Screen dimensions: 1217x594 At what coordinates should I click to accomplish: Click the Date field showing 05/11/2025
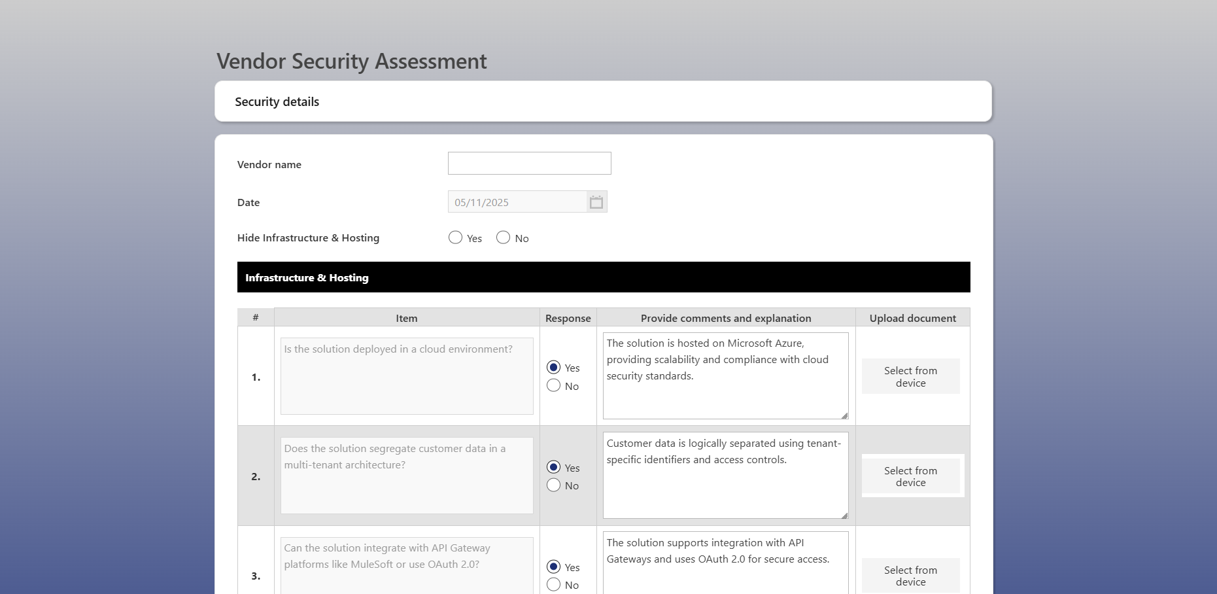(517, 202)
